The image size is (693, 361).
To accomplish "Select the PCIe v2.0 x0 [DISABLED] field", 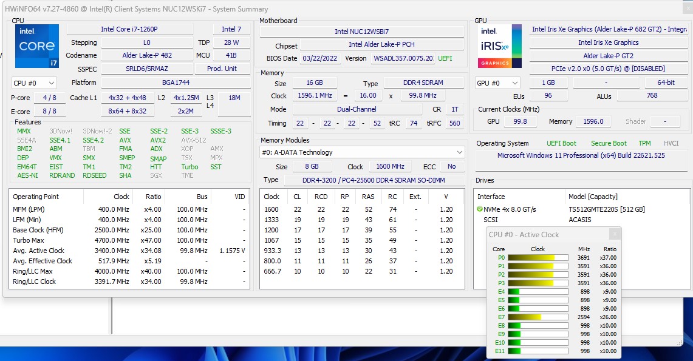I will [609, 69].
